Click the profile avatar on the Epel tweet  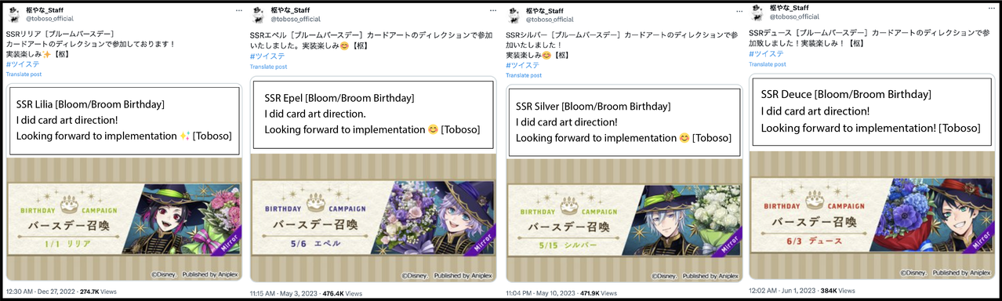pos(259,14)
